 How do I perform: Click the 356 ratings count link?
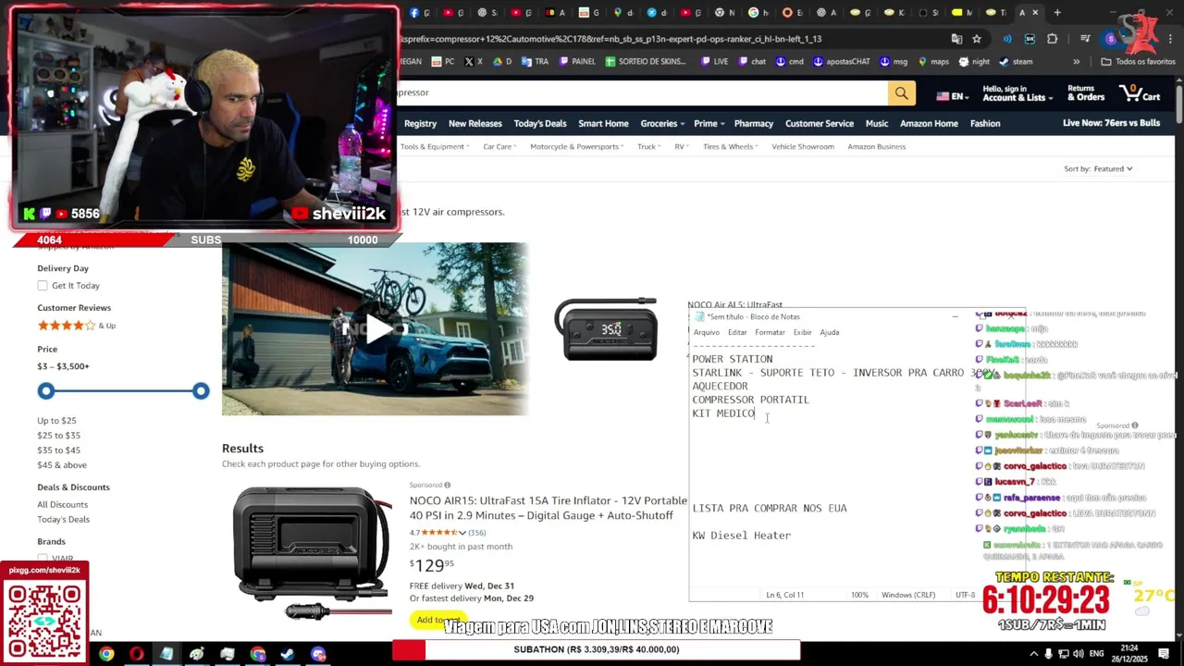[476, 533]
